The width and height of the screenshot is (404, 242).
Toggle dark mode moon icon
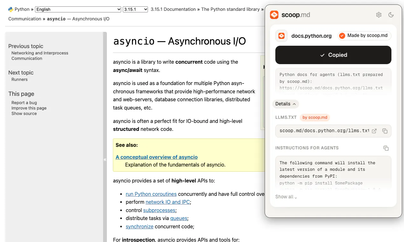[x=391, y=15]
